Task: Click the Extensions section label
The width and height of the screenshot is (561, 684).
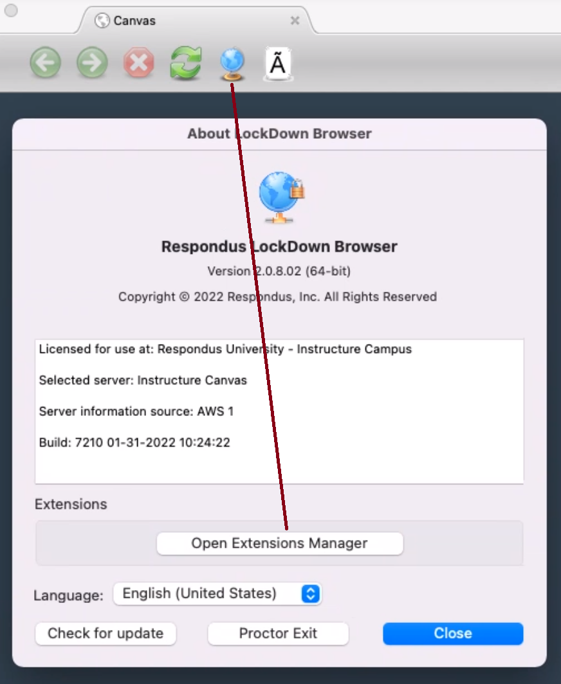Action: pos(71,504)
